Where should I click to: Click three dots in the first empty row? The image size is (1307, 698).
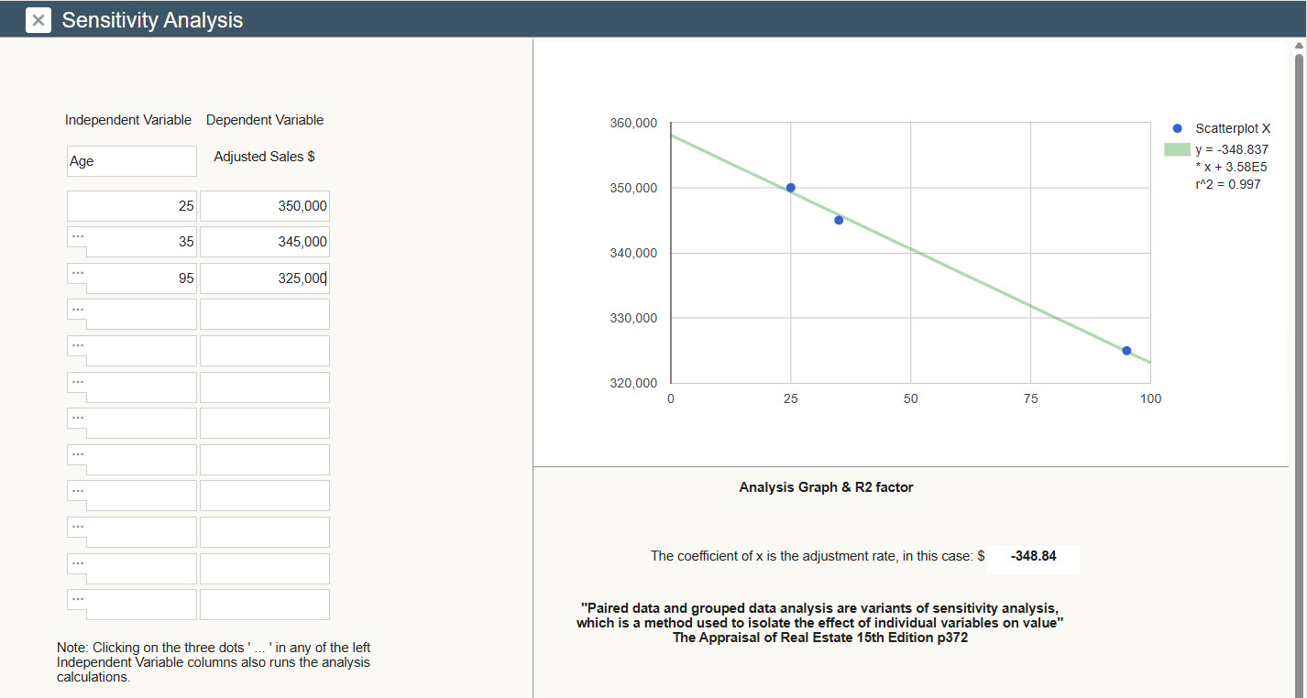(78, 309)
